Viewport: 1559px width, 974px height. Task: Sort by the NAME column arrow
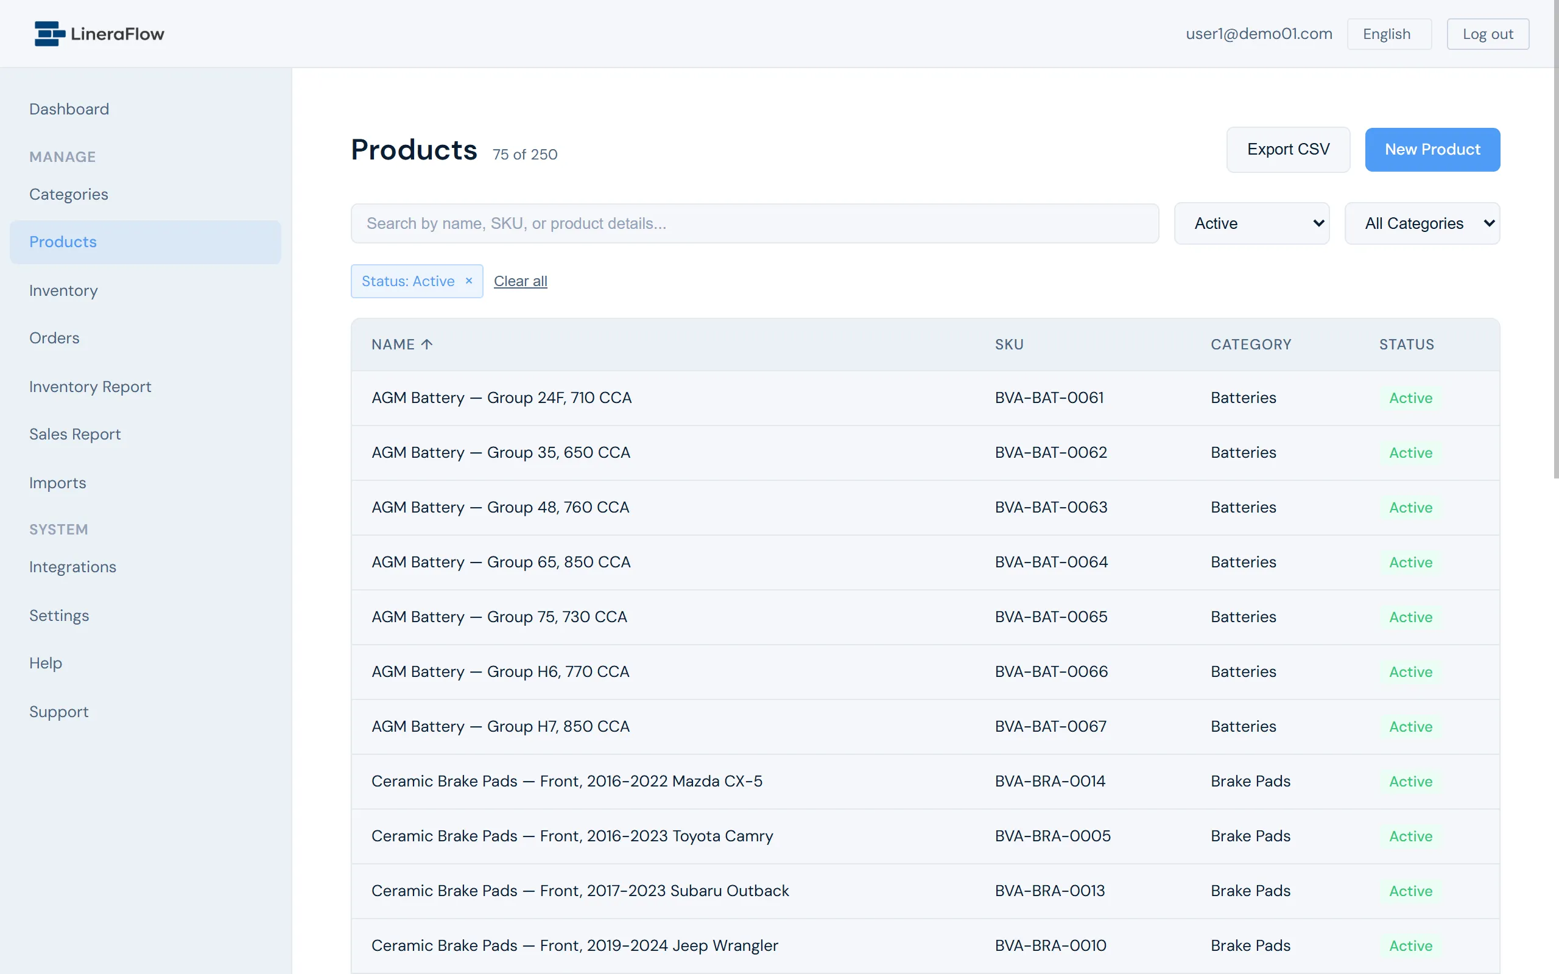[x=426, y=345]
